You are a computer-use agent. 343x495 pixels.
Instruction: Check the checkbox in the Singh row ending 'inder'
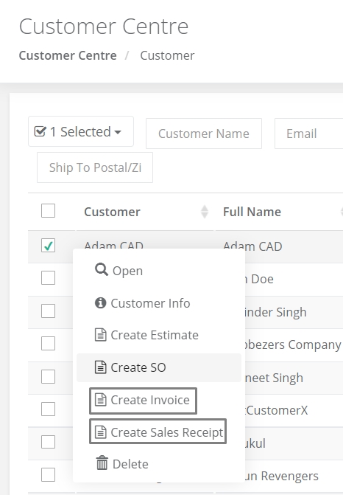(48, 311)
